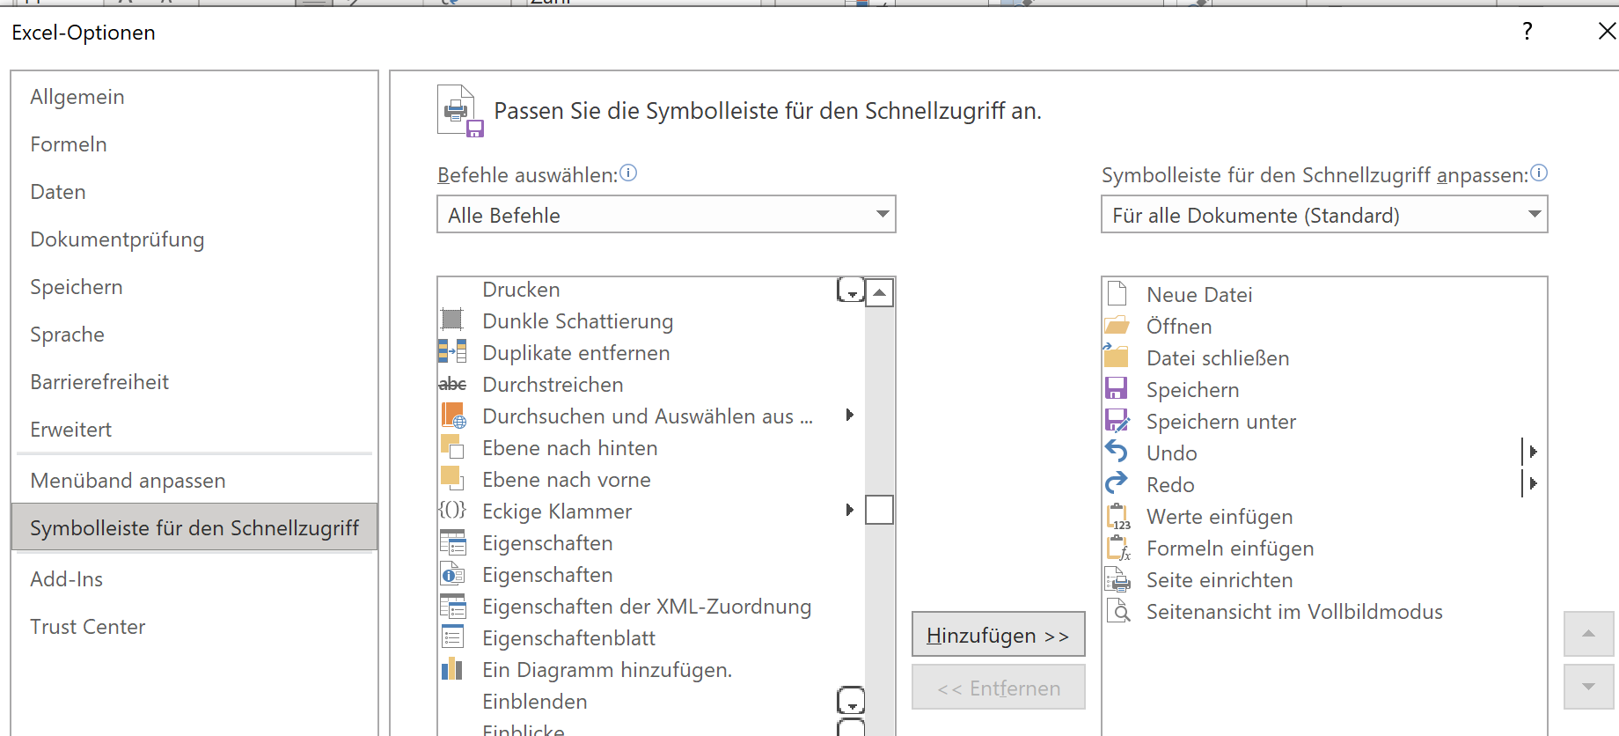
Task: Click the Hinzufügen button
Action: pos(998,635)
